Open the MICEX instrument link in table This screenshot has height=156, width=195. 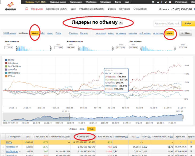pos(9,142)
